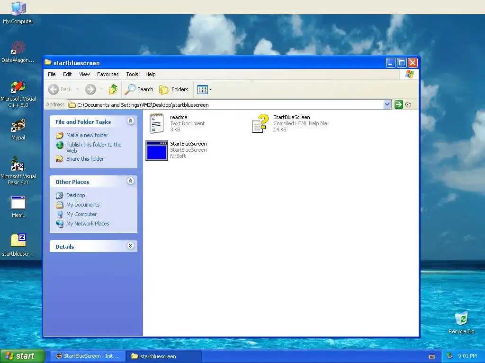The image size is (485, 363).
Task: Go to Desktop in Other Places
Action: pos(75,195)
